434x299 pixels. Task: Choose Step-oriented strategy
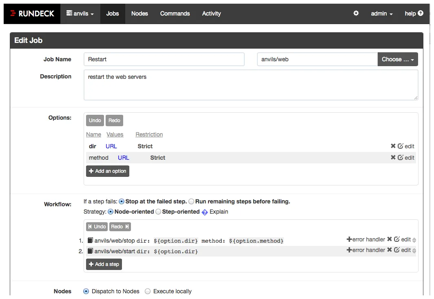click(158, 212)
